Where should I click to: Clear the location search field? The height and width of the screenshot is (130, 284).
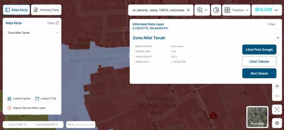pyautogui.click(x=188, y=10)
